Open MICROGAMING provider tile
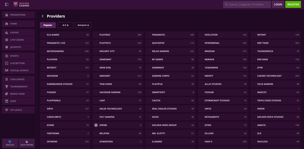304x149 pixels. coord(65,51)
